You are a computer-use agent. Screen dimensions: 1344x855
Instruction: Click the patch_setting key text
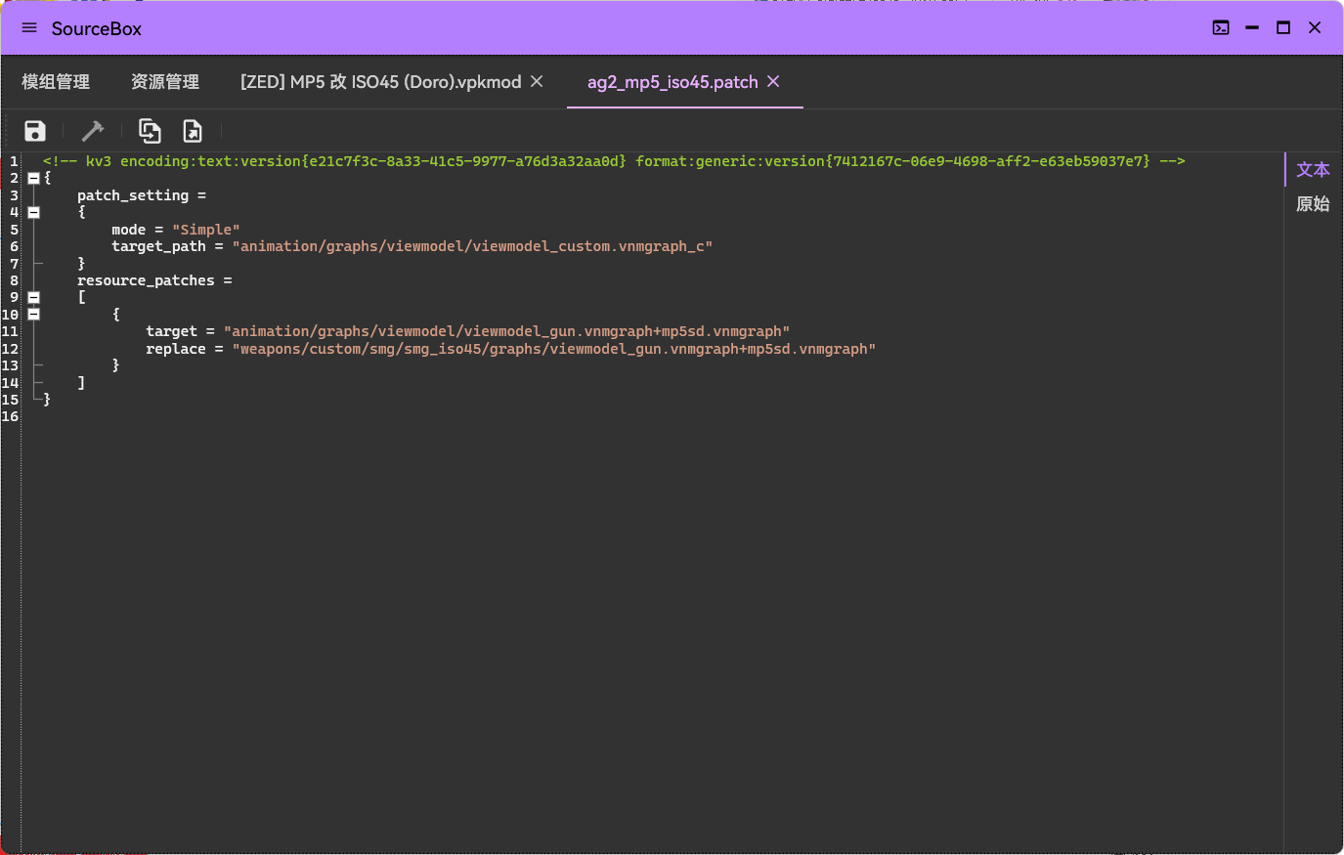133,195
